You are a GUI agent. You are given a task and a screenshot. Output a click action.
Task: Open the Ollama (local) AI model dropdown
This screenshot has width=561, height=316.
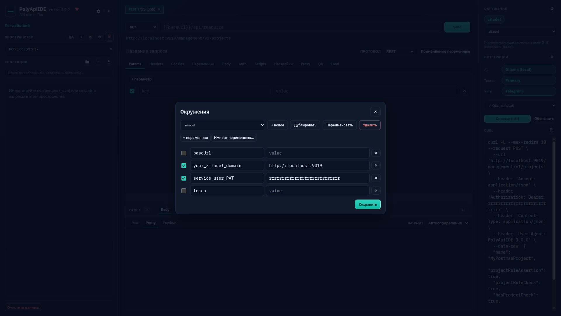click(520, 106)
